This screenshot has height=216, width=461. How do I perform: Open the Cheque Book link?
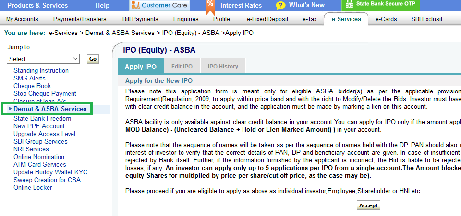(x=32, y=86)
